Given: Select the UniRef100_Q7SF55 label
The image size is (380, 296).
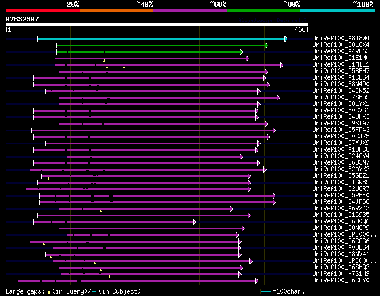Looking at the screenshot, I should tap(341, 97).
